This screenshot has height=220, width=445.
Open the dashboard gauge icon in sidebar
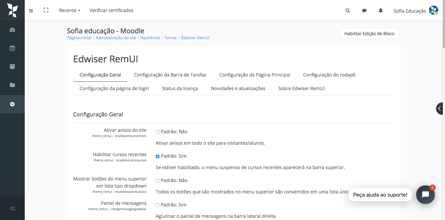[x=12, y=30]
